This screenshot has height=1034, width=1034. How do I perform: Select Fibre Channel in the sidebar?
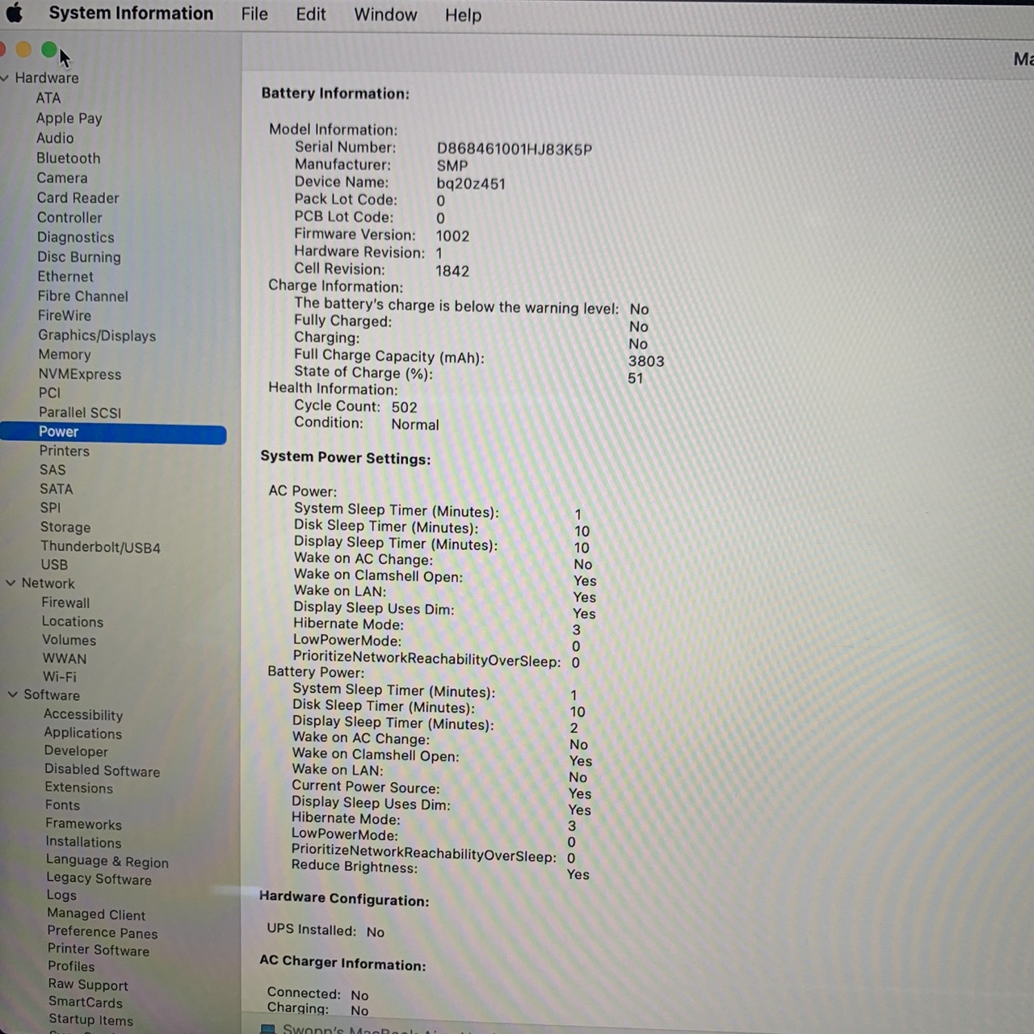click(x=82, y=296)
